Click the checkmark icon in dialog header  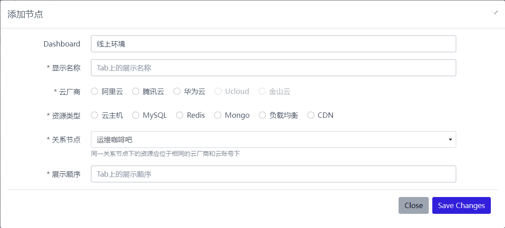[x=495, y=13]
